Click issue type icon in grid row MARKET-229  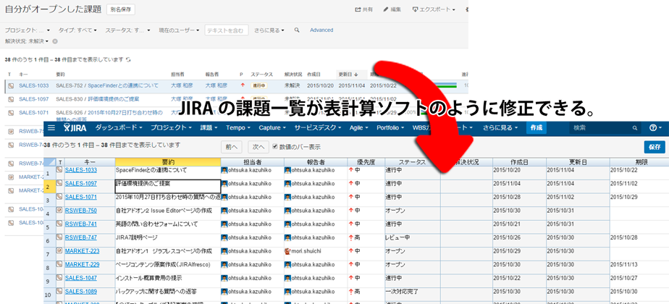[60, 264]
